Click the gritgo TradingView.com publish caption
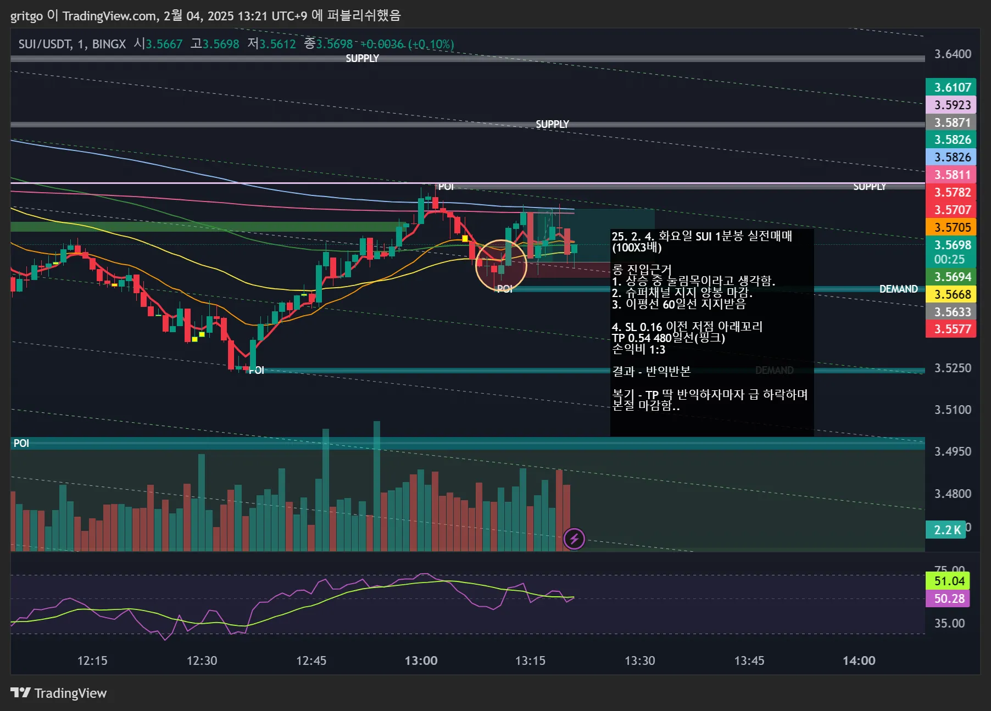The image size is (991, 711). 205,15
